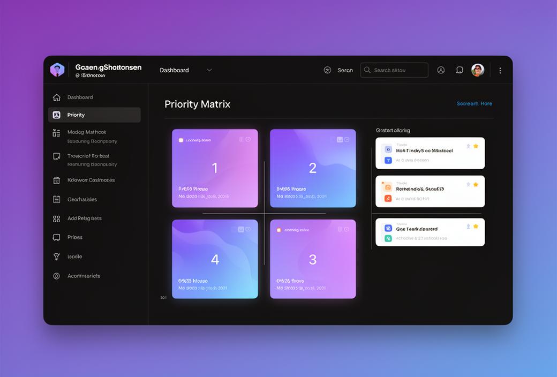Toggle the star on the first task card
Viewport: 557px width, 377px height.
pos(476,146)
